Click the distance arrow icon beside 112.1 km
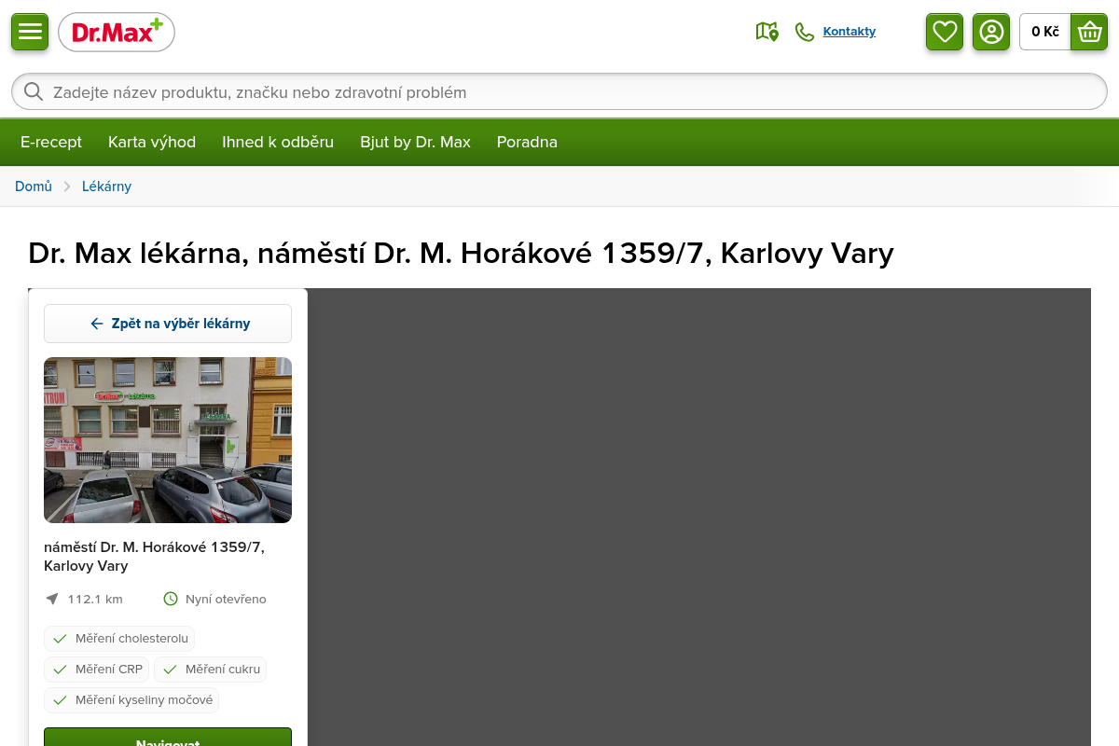This screenshot has height=746, width=1119. click(51, 599)
